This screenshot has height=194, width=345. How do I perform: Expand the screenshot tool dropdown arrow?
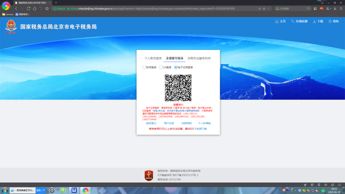[x=331, y=9]
